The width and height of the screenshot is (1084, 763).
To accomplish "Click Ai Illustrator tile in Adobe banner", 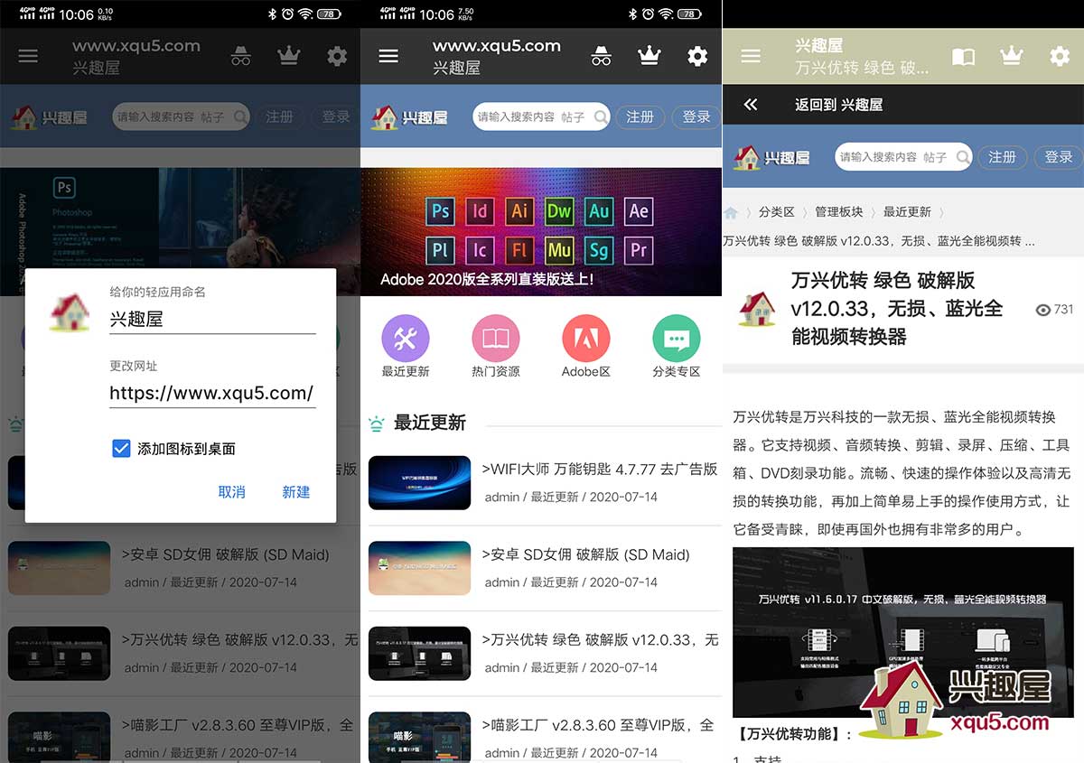I will pos(519,211).
